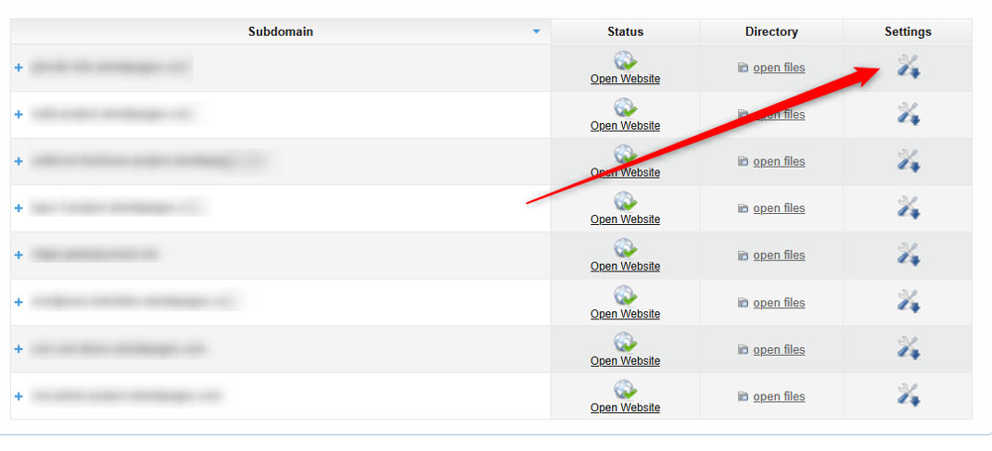
Task: Open settings icon for the third subdomain row
Action: pos(908,161)
